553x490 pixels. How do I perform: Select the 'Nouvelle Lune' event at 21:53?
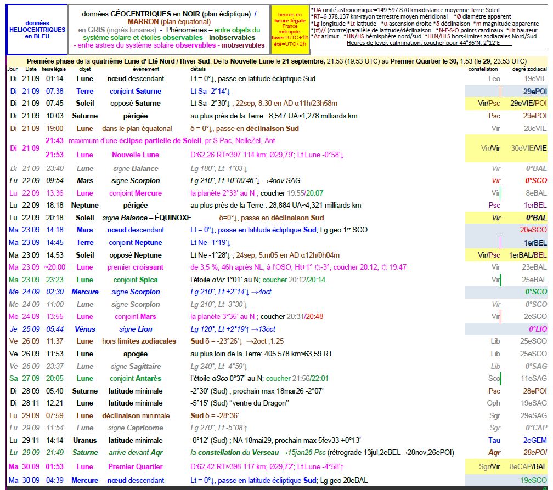[134, 155]
